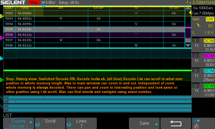Select decode row 5593

coord(94,19)
